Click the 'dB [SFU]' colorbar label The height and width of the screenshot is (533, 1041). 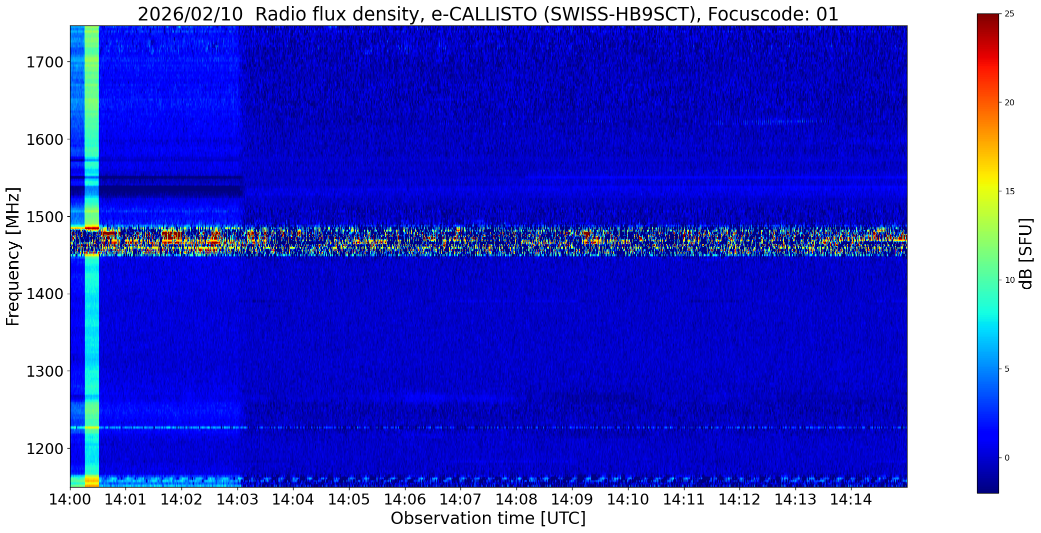coord(1026,253)
